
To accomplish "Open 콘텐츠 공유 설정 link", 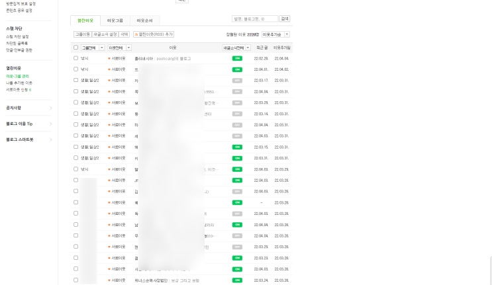I will click(19, 11).
